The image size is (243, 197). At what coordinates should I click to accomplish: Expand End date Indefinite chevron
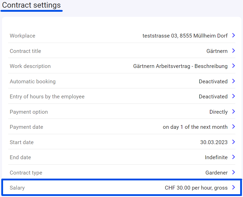pos(234,157)
